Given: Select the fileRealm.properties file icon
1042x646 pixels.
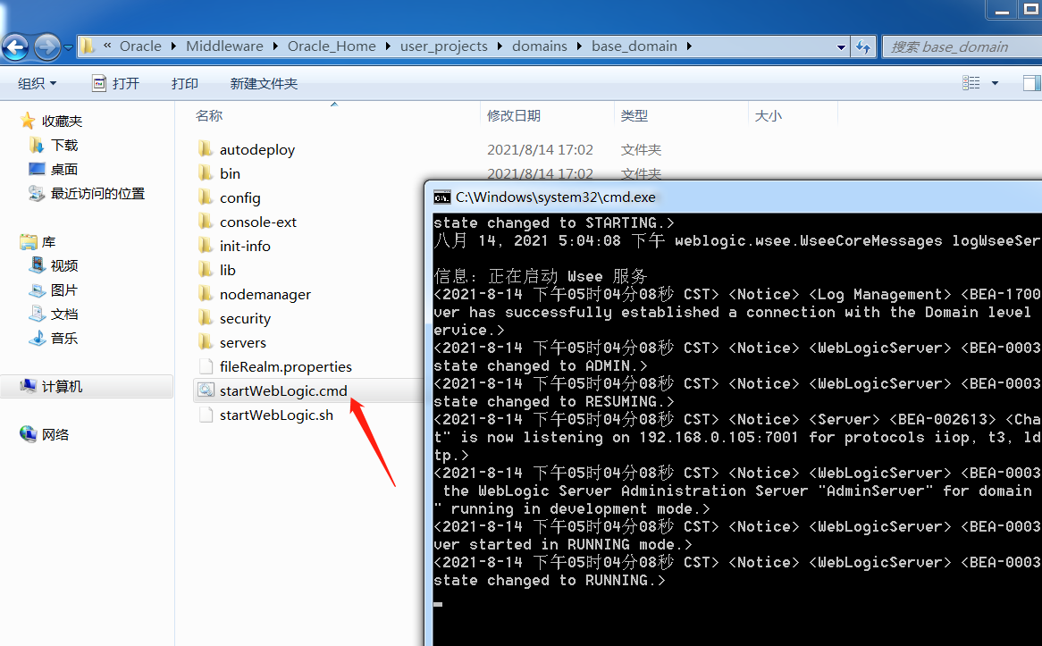Looking at the screenshot, I should tap(206, 366).
